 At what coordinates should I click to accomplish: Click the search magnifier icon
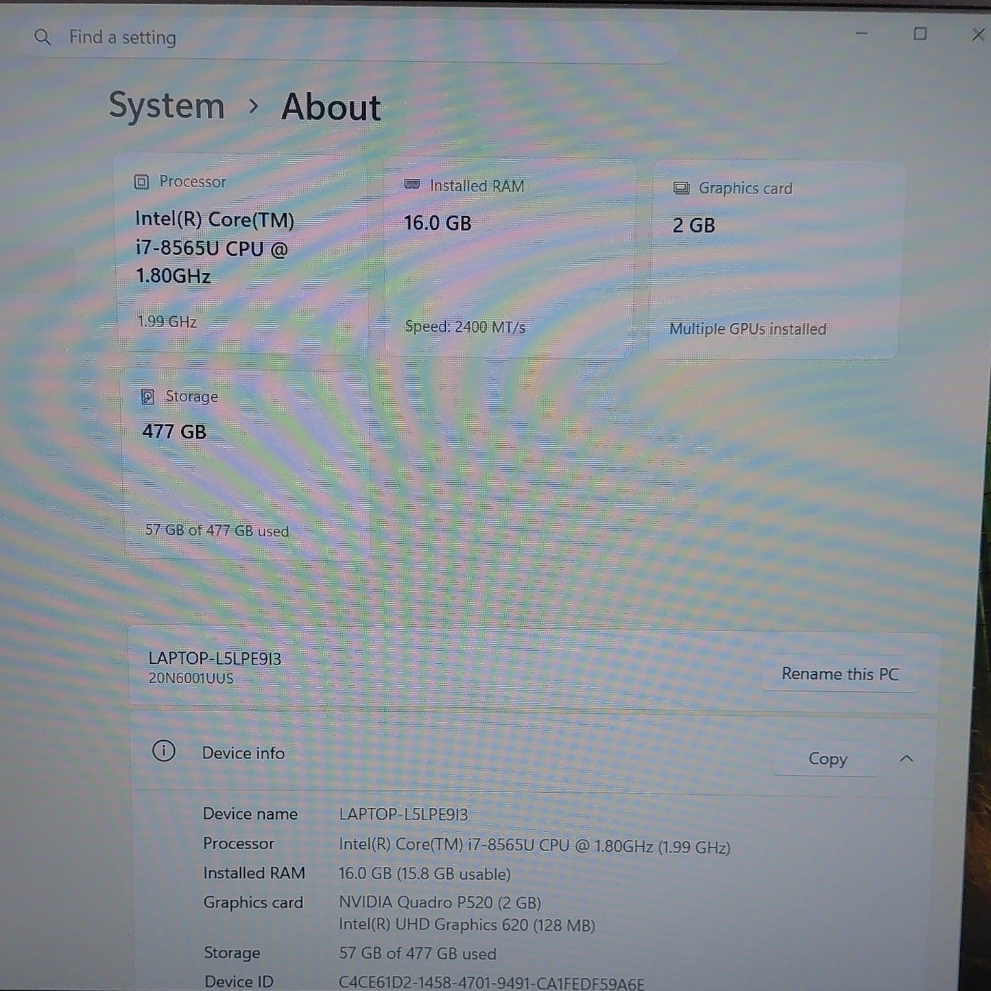[x=43, y=37]
